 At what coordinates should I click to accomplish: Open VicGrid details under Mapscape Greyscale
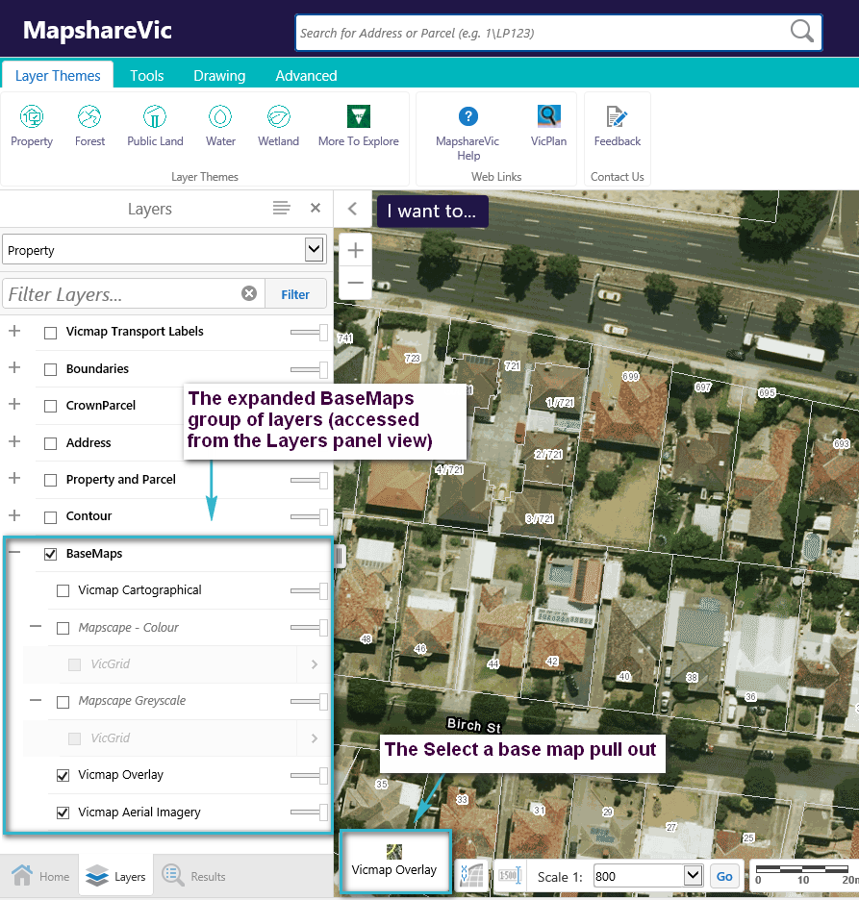pos(315,738)
